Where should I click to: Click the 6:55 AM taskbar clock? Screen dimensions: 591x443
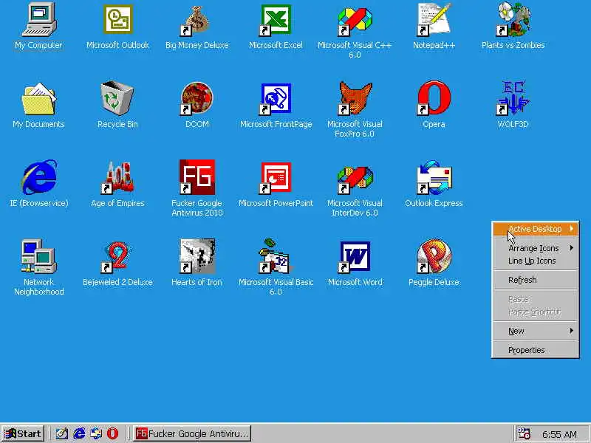coord(560,434)
